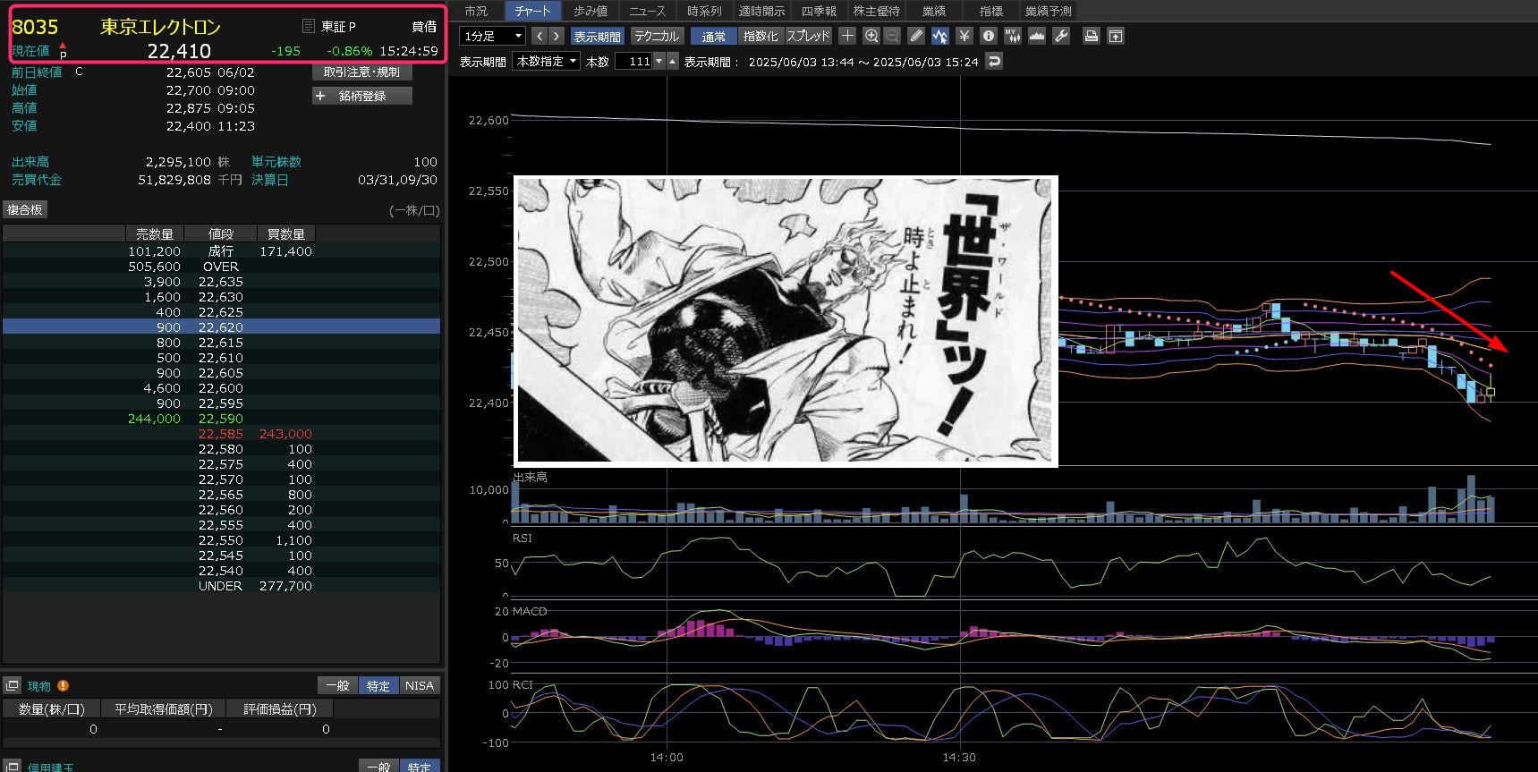Screen dimensions: 1538x772
Task: Click the yen symbol toolbar icon
Action: click(964, 36)
